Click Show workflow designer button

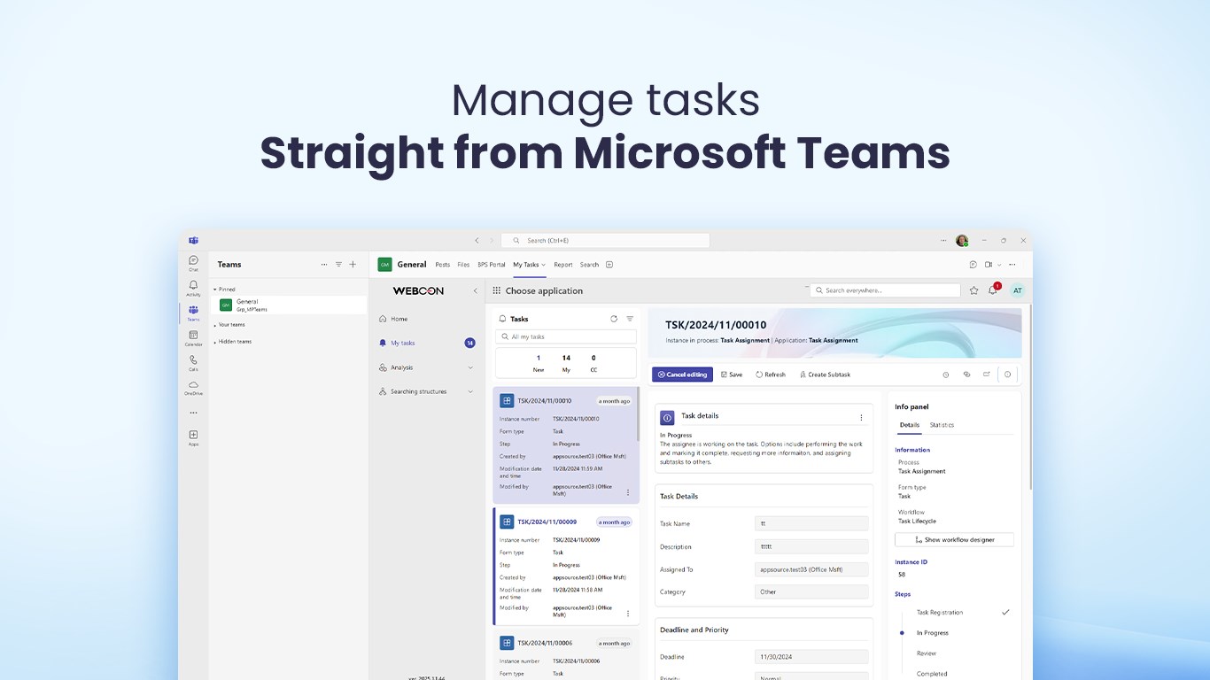[x=954, y=539]
